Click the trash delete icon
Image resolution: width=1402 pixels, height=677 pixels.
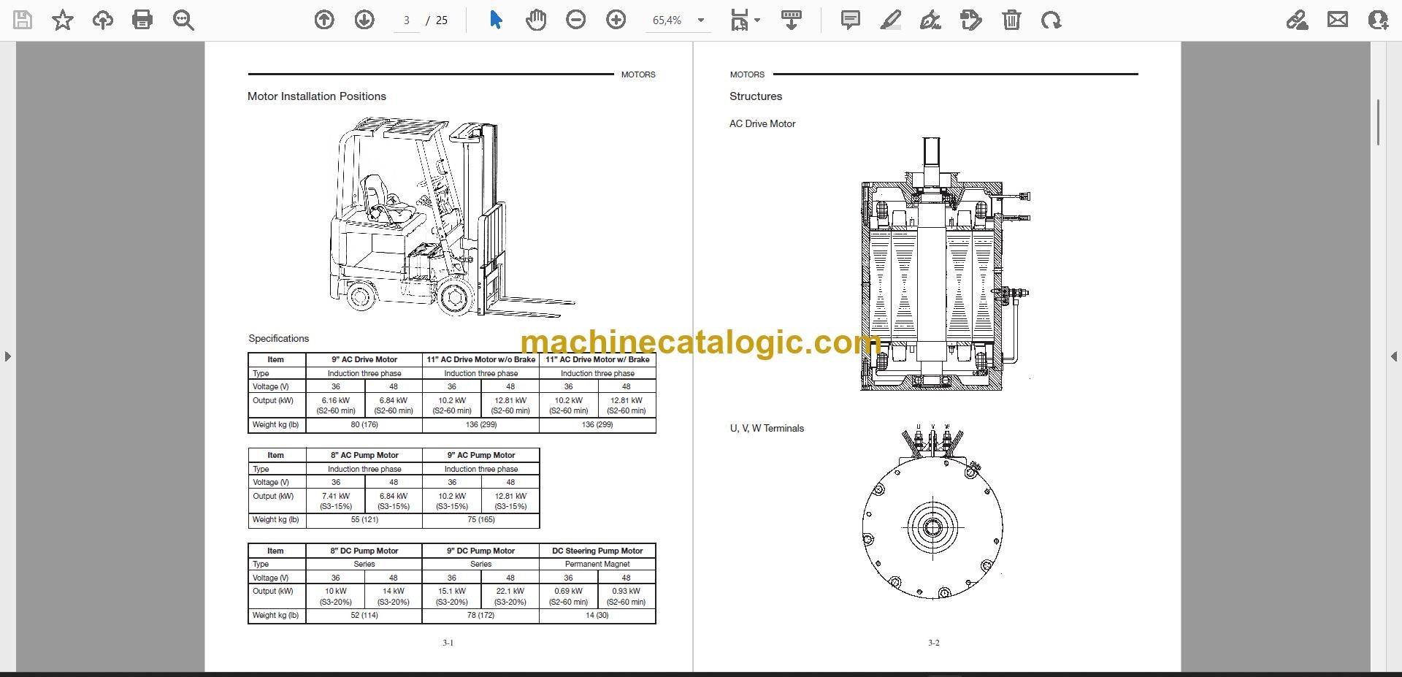click(1011, 20)
